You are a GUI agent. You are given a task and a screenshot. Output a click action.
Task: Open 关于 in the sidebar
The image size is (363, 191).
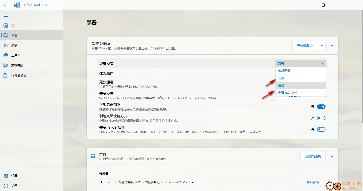point(32,186)
